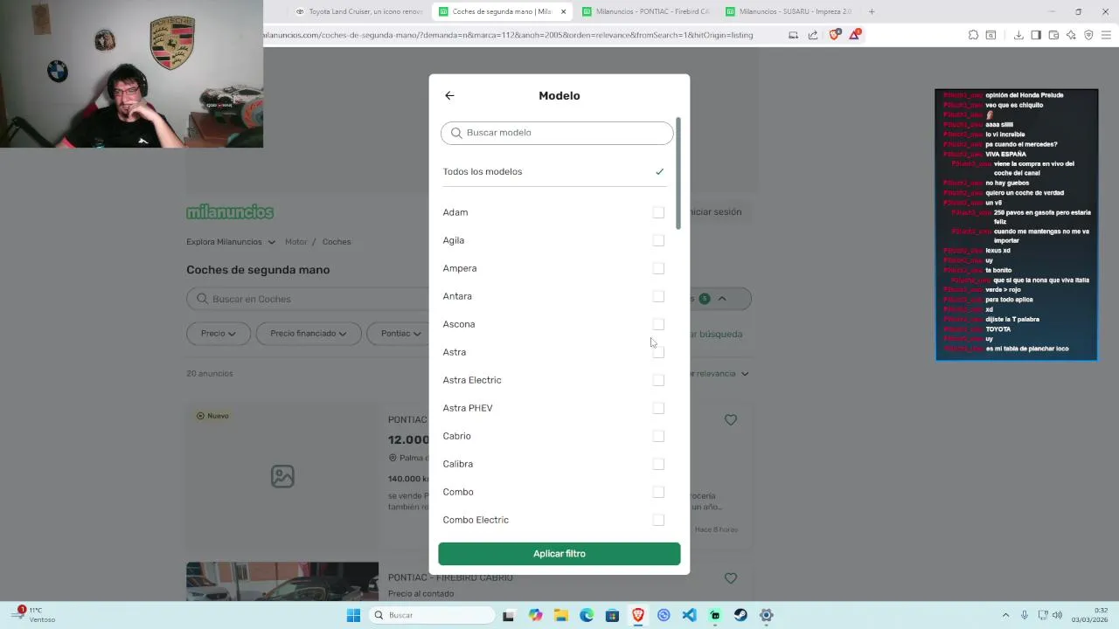
Task: Check the Antara model checkbox
Action: click(x=658, y=296)
